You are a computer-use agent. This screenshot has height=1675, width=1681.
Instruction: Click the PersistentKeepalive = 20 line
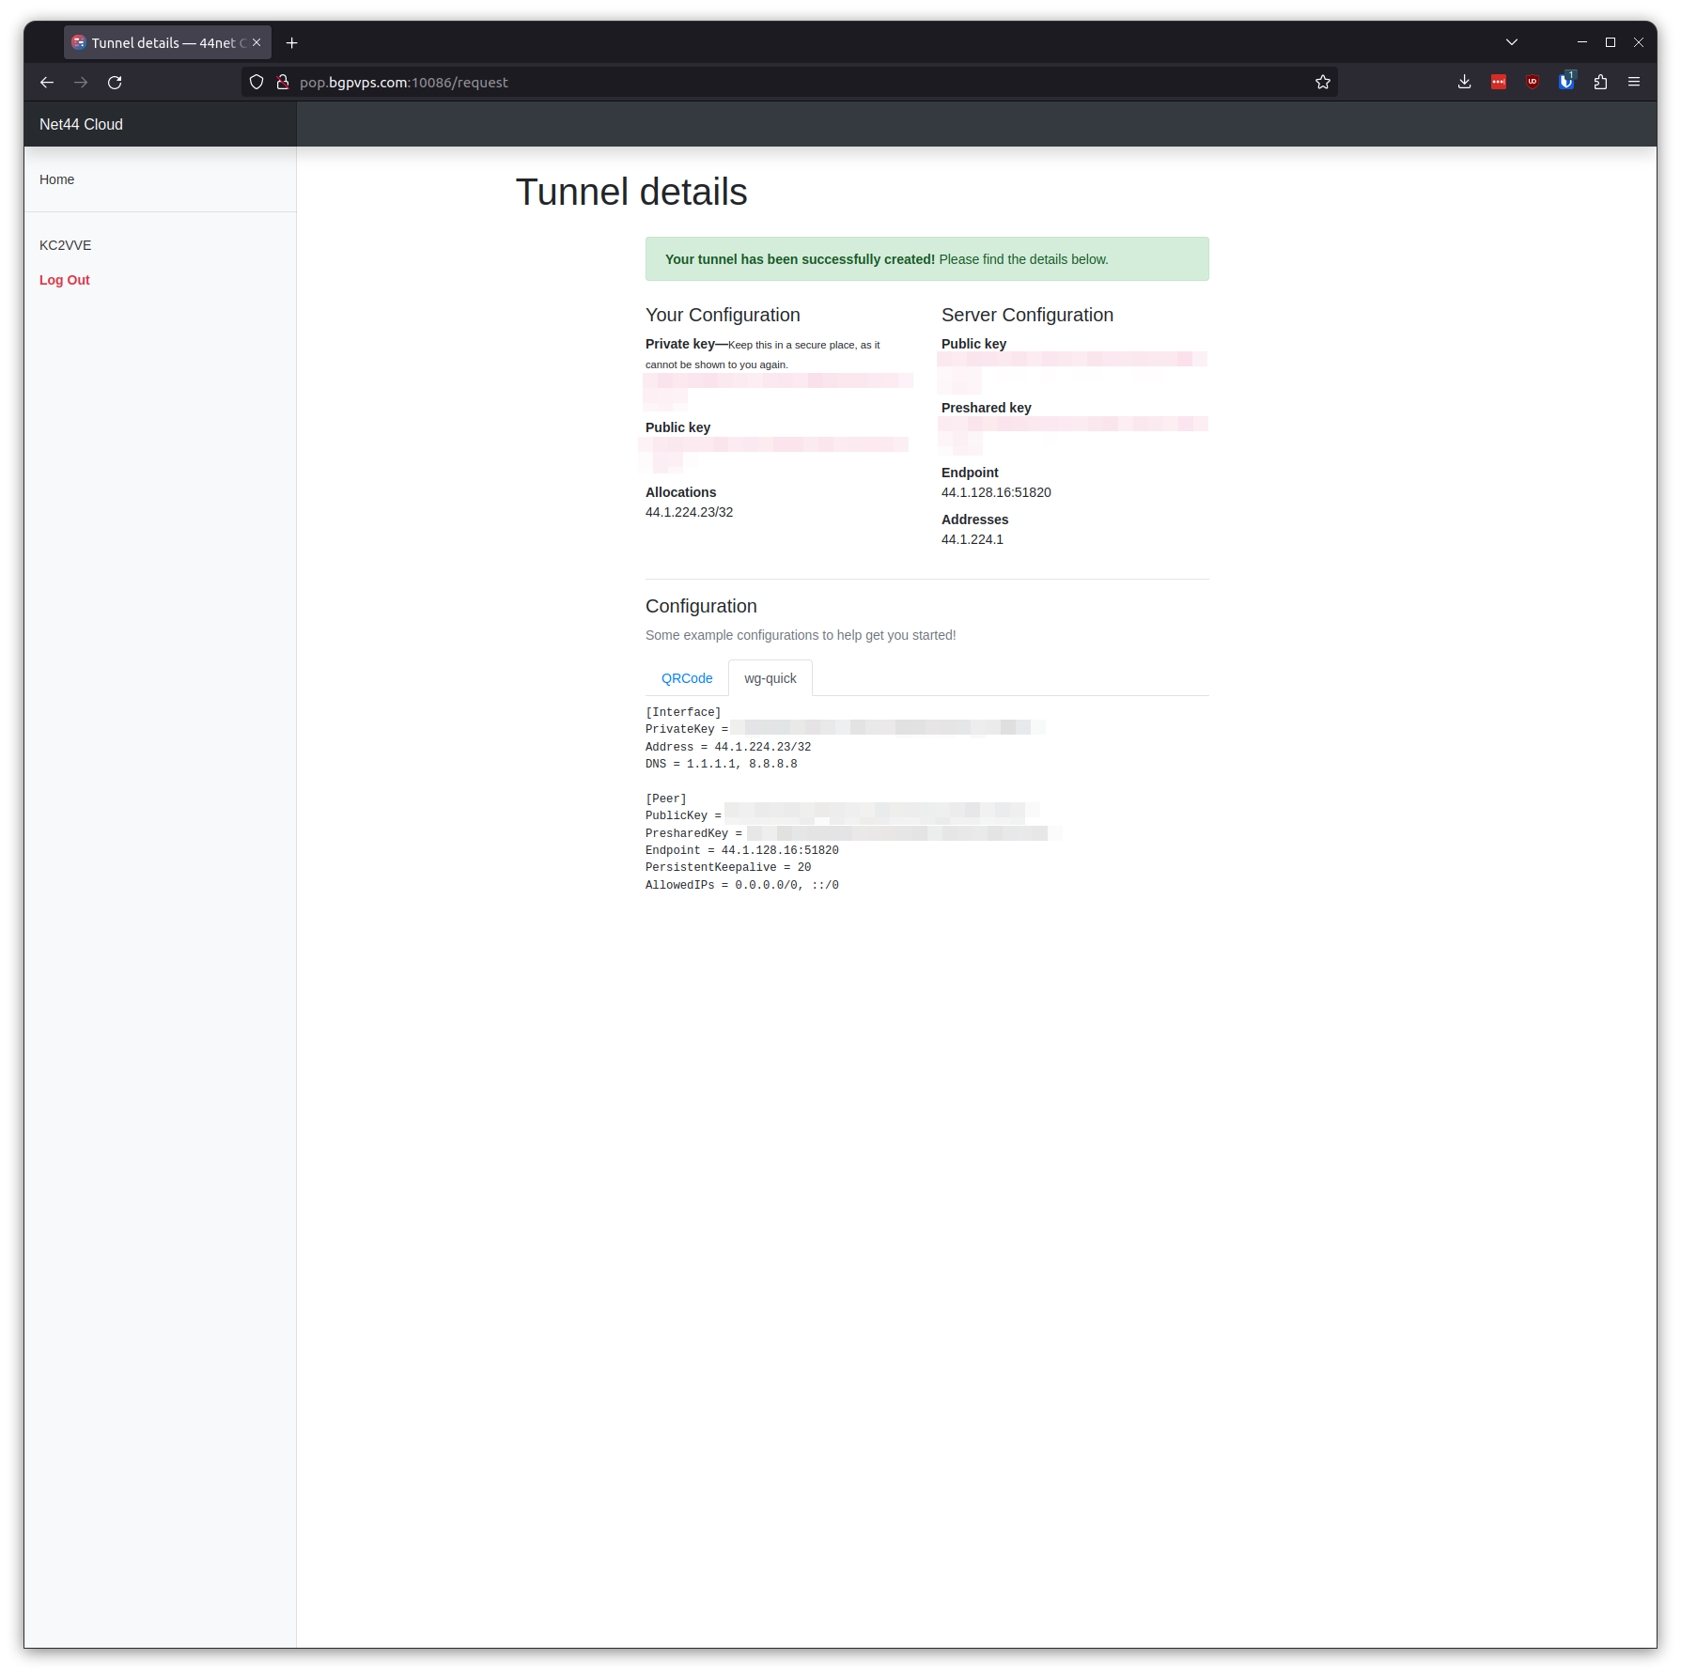click(728, 868)
